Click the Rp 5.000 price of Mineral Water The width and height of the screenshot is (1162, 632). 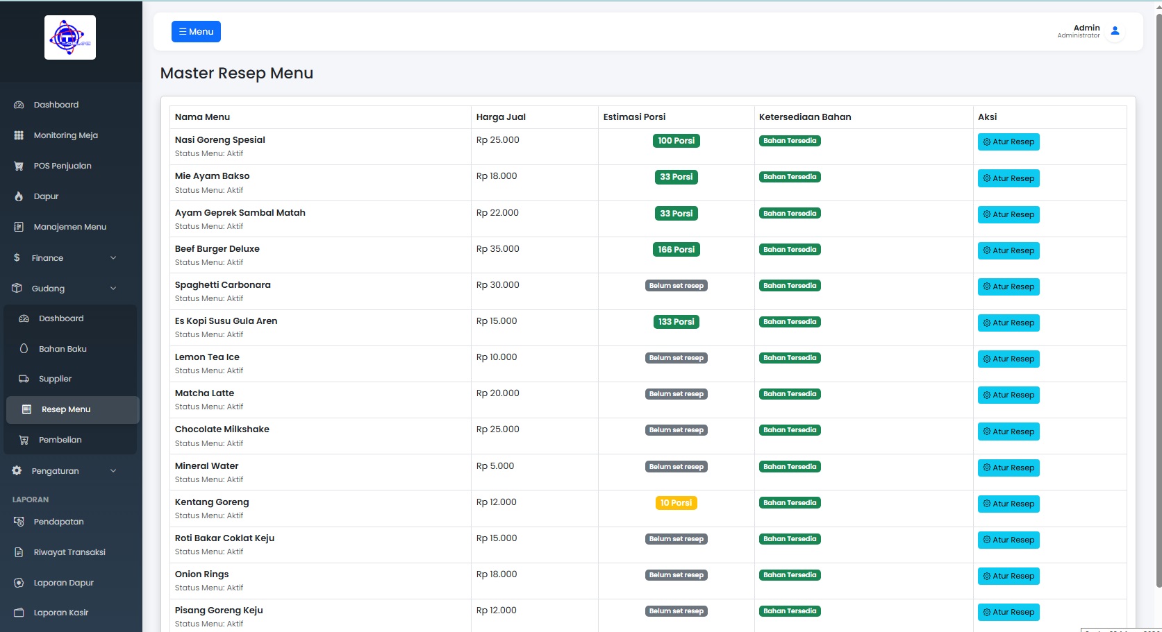[x=495, y=466]
